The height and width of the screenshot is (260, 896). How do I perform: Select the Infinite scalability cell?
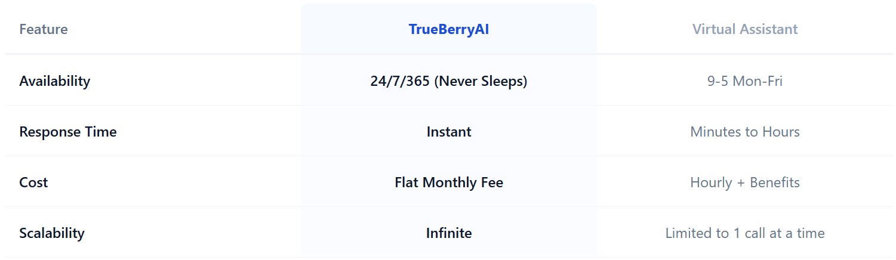(449, 233)
